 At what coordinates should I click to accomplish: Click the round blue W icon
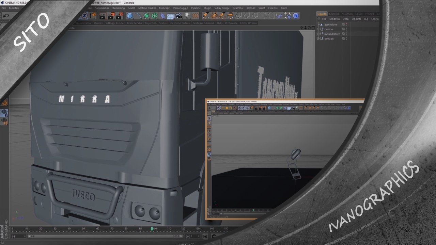pyautogui.click(x=296, y=16)
